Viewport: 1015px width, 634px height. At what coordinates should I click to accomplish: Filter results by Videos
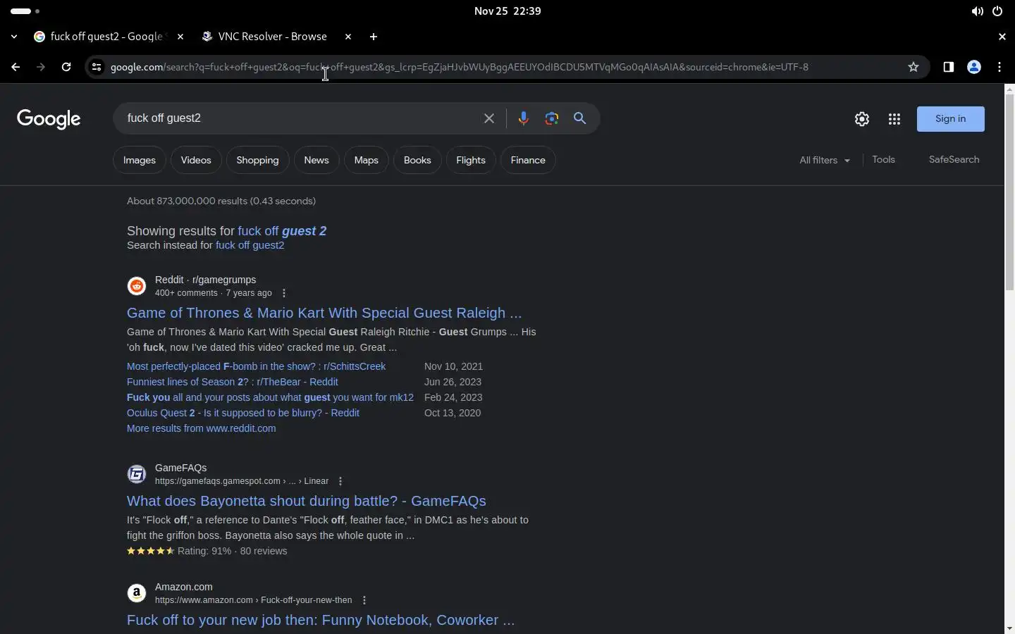[196, 161]
